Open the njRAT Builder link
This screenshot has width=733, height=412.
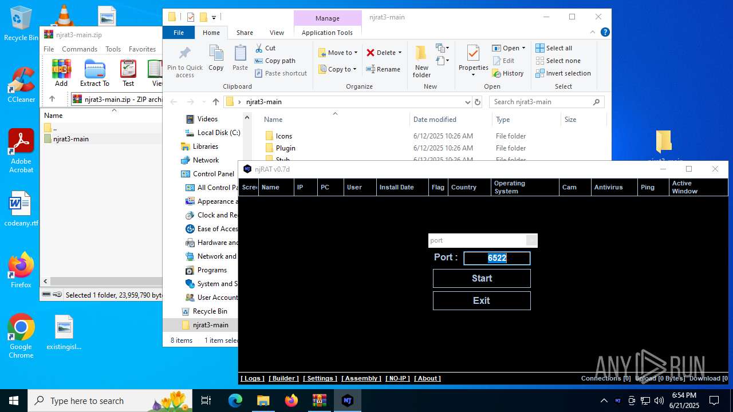pyautogui.click(x=283, y=378)
